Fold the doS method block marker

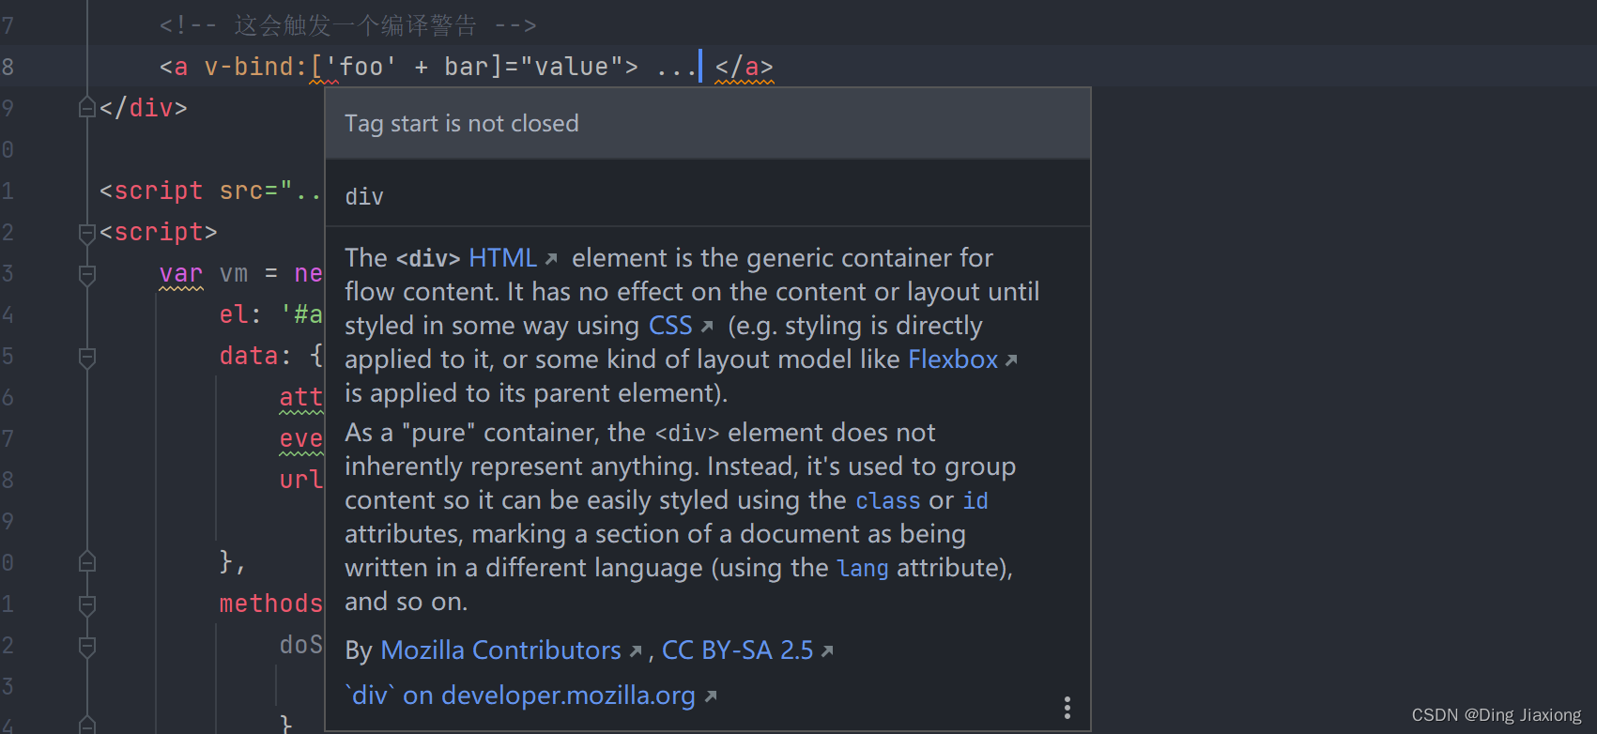87,646
